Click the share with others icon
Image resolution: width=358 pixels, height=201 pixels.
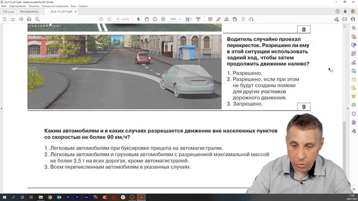tap(353, 20)
